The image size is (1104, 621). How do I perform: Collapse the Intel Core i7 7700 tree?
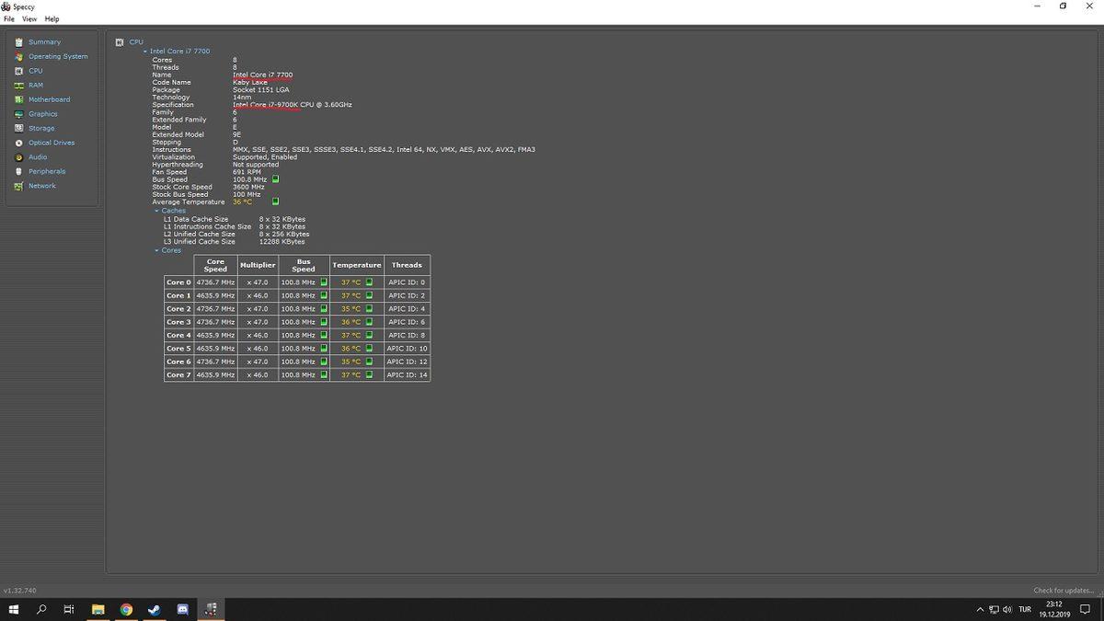point(145,52)
